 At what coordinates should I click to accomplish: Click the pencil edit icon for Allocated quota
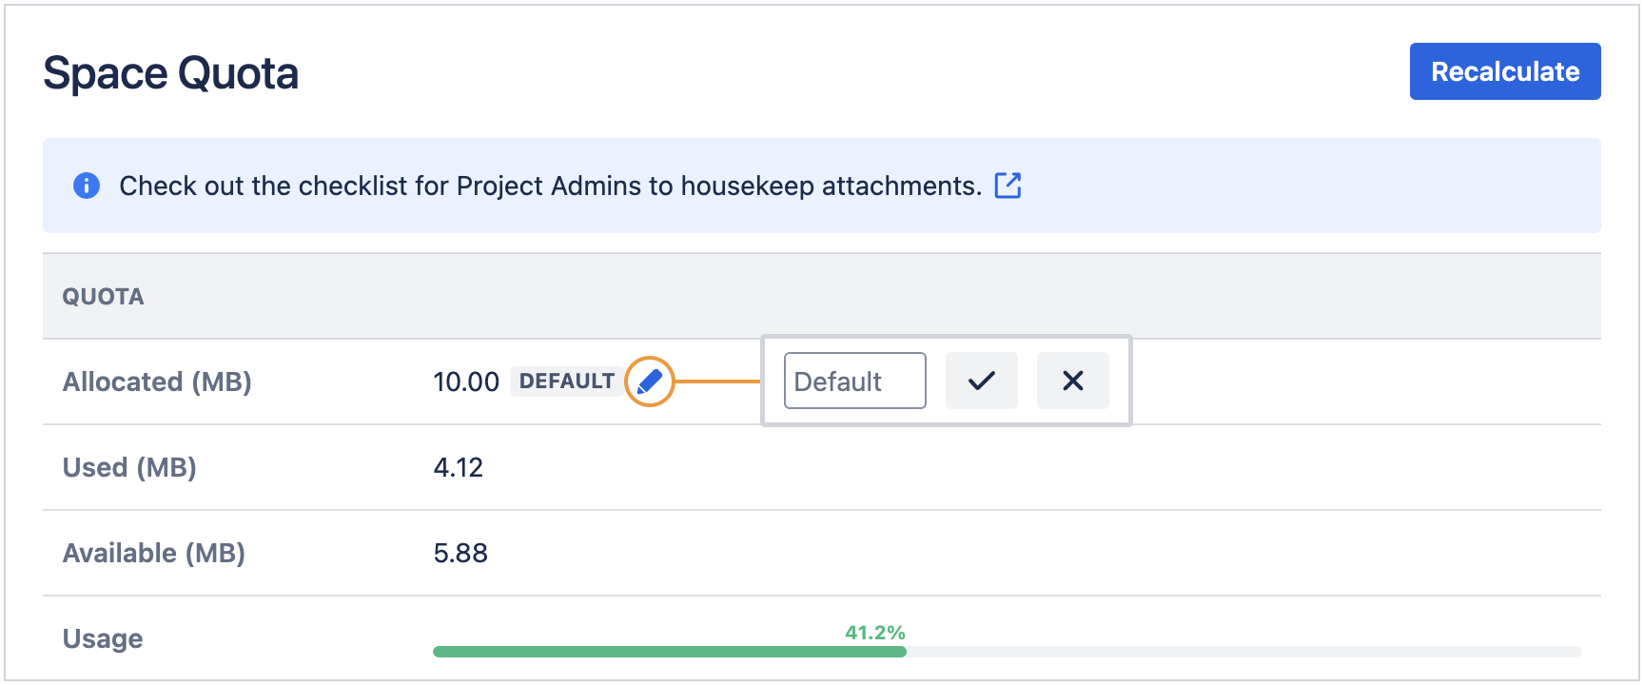pyautogui.click(x=650, y=382)
